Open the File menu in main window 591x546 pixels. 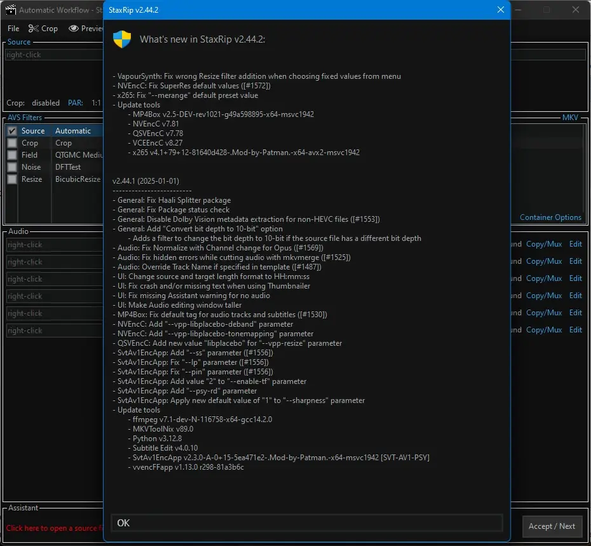click(13, 28)
